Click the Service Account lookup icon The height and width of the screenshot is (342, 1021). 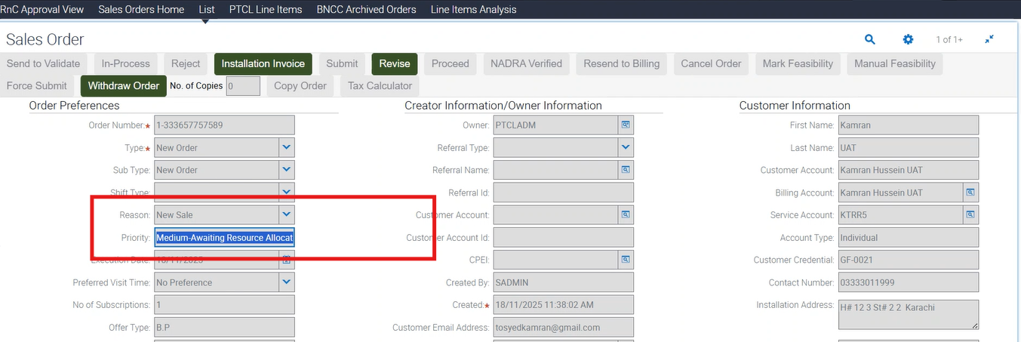970,215
